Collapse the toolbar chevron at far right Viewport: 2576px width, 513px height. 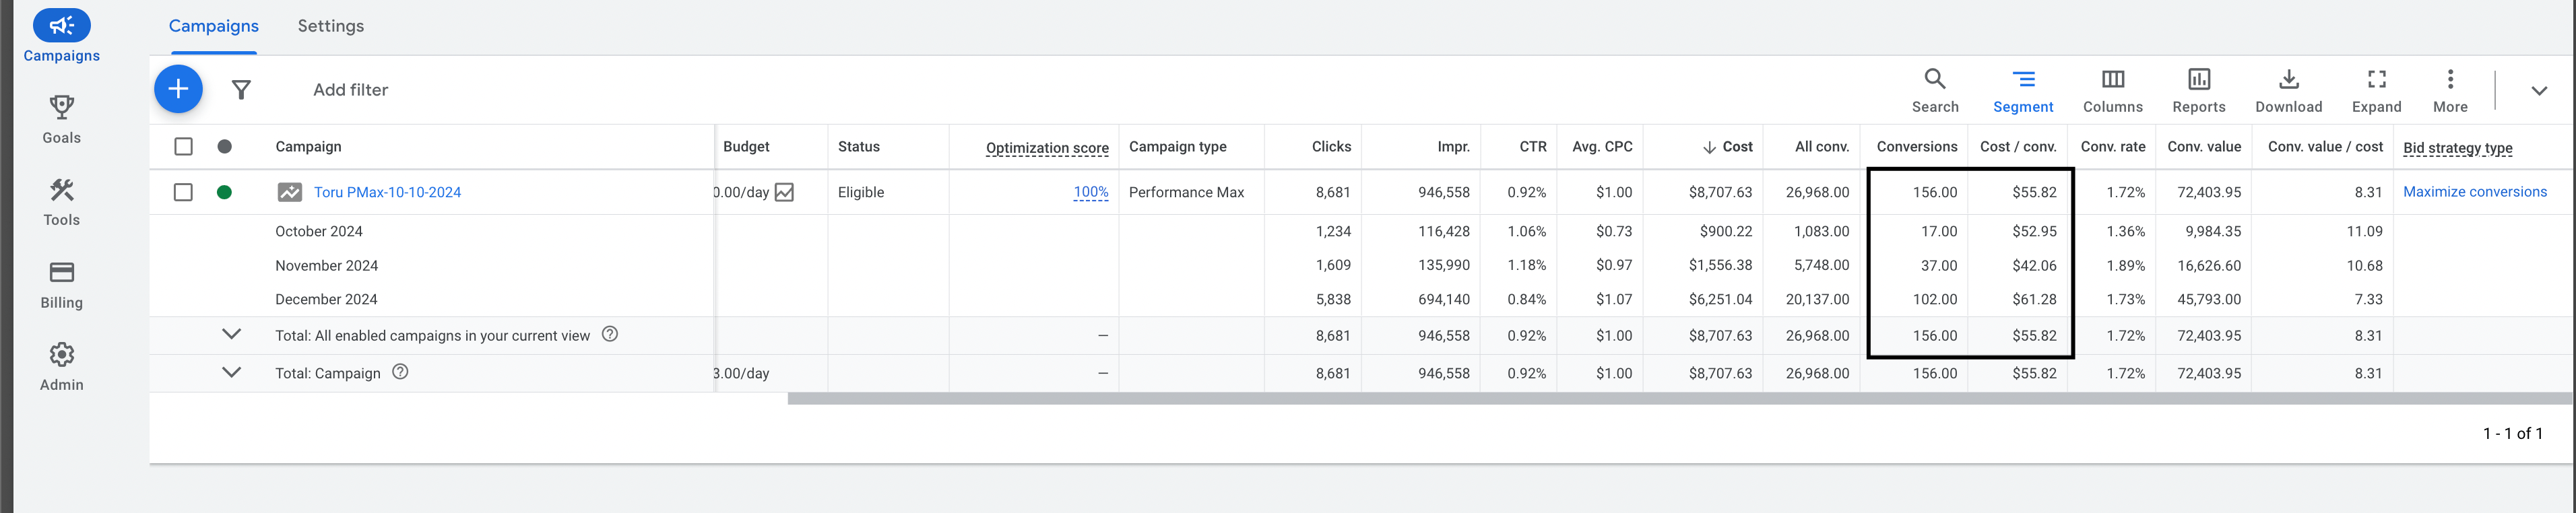[x=2538, y=91]
